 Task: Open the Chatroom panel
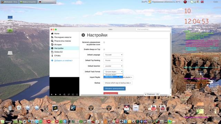(152, 94)
